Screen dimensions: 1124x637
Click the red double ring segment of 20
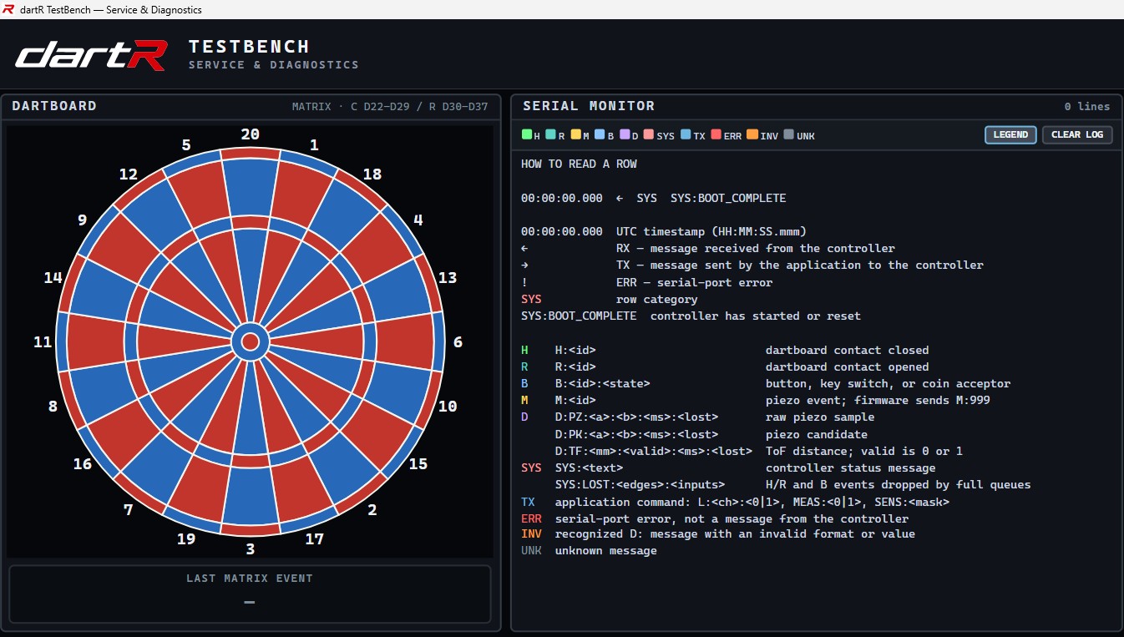(x=250, y=153)
